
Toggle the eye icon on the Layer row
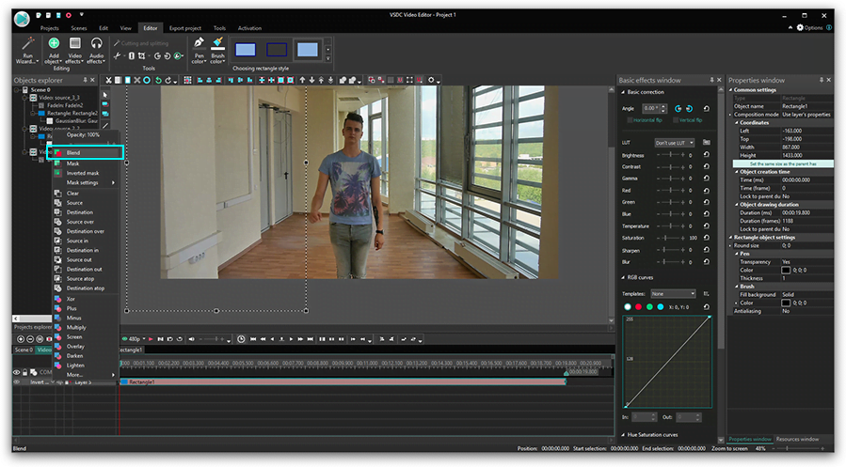click(16, 381)
